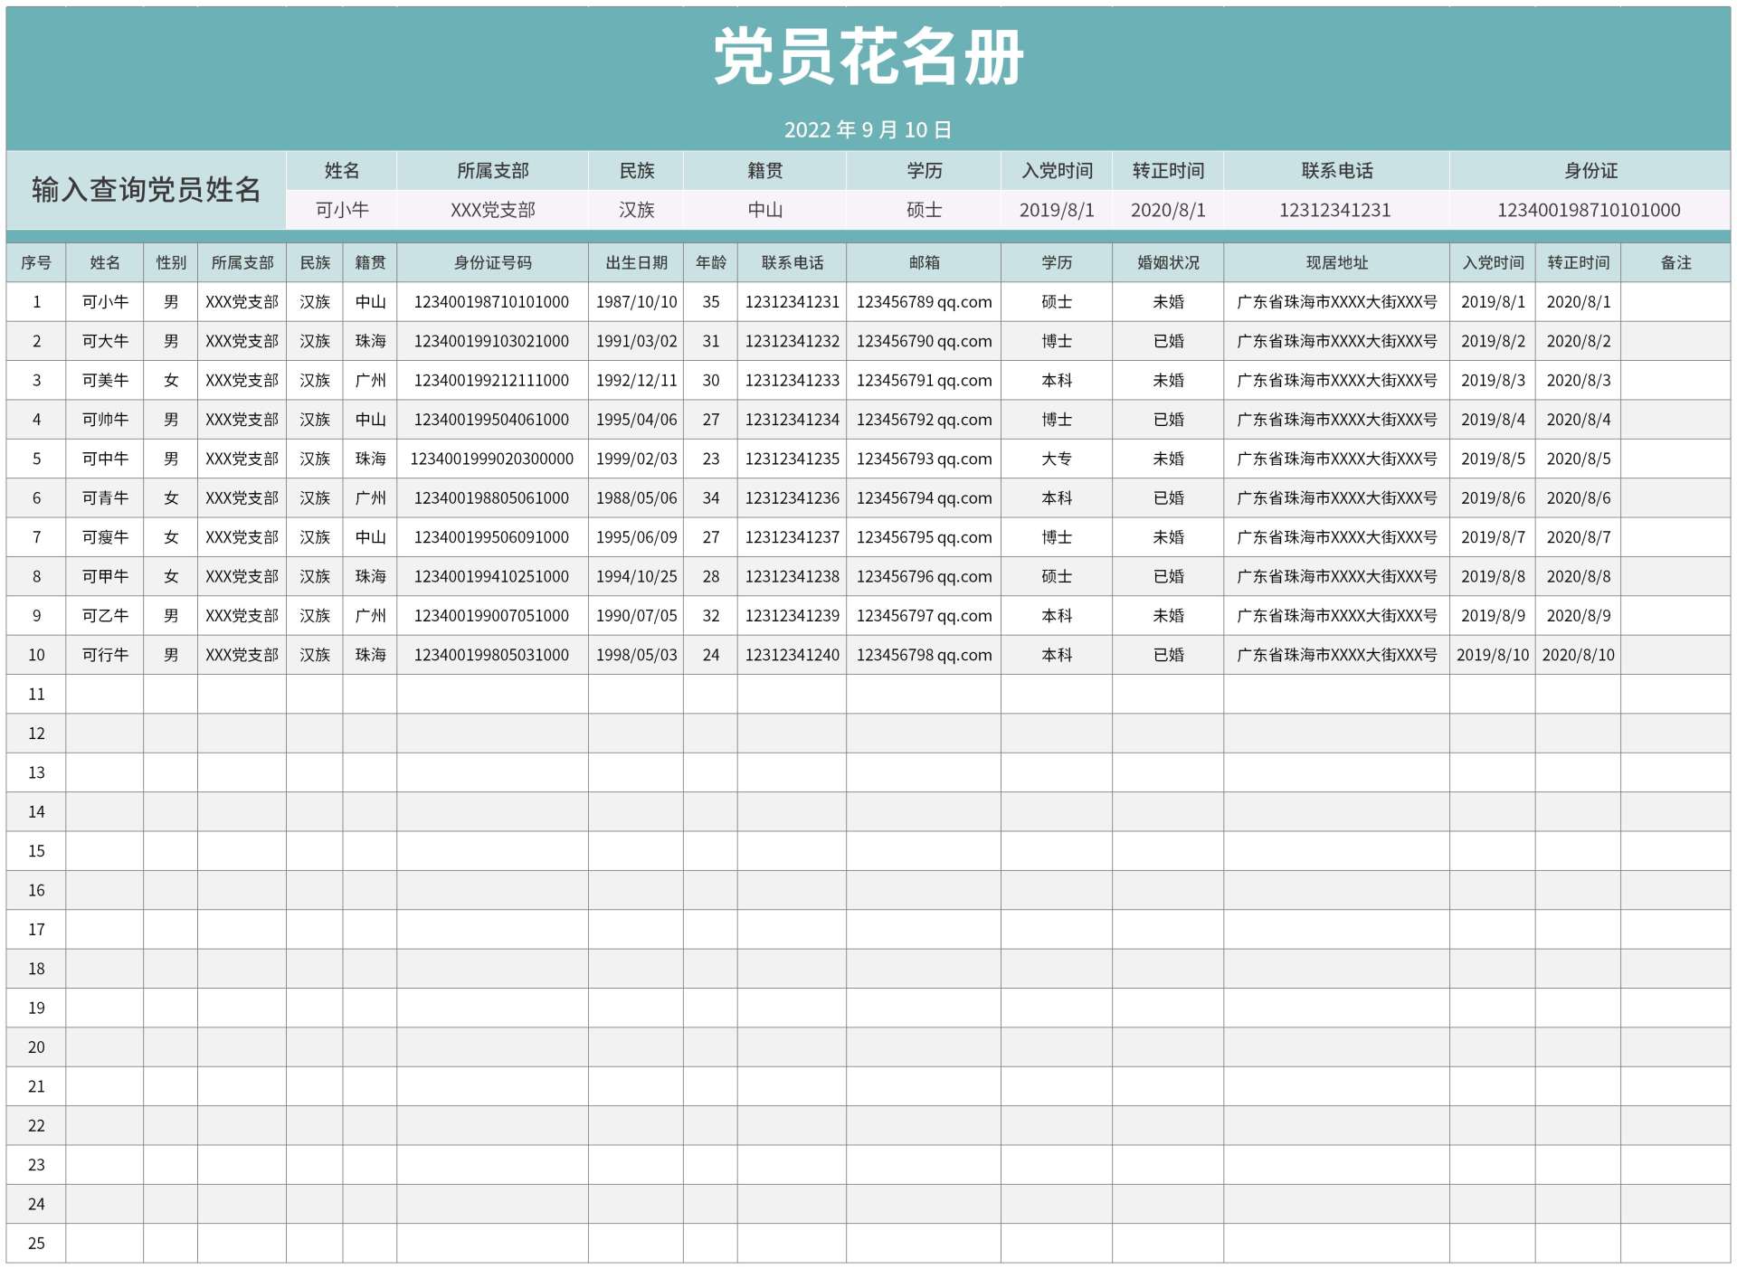The image size is (1737, 1269).
Task: Select query result 硕士 under 学历
Action: coord(924,210)
